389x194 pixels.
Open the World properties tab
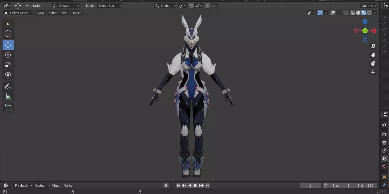click(x=384, y=166)
